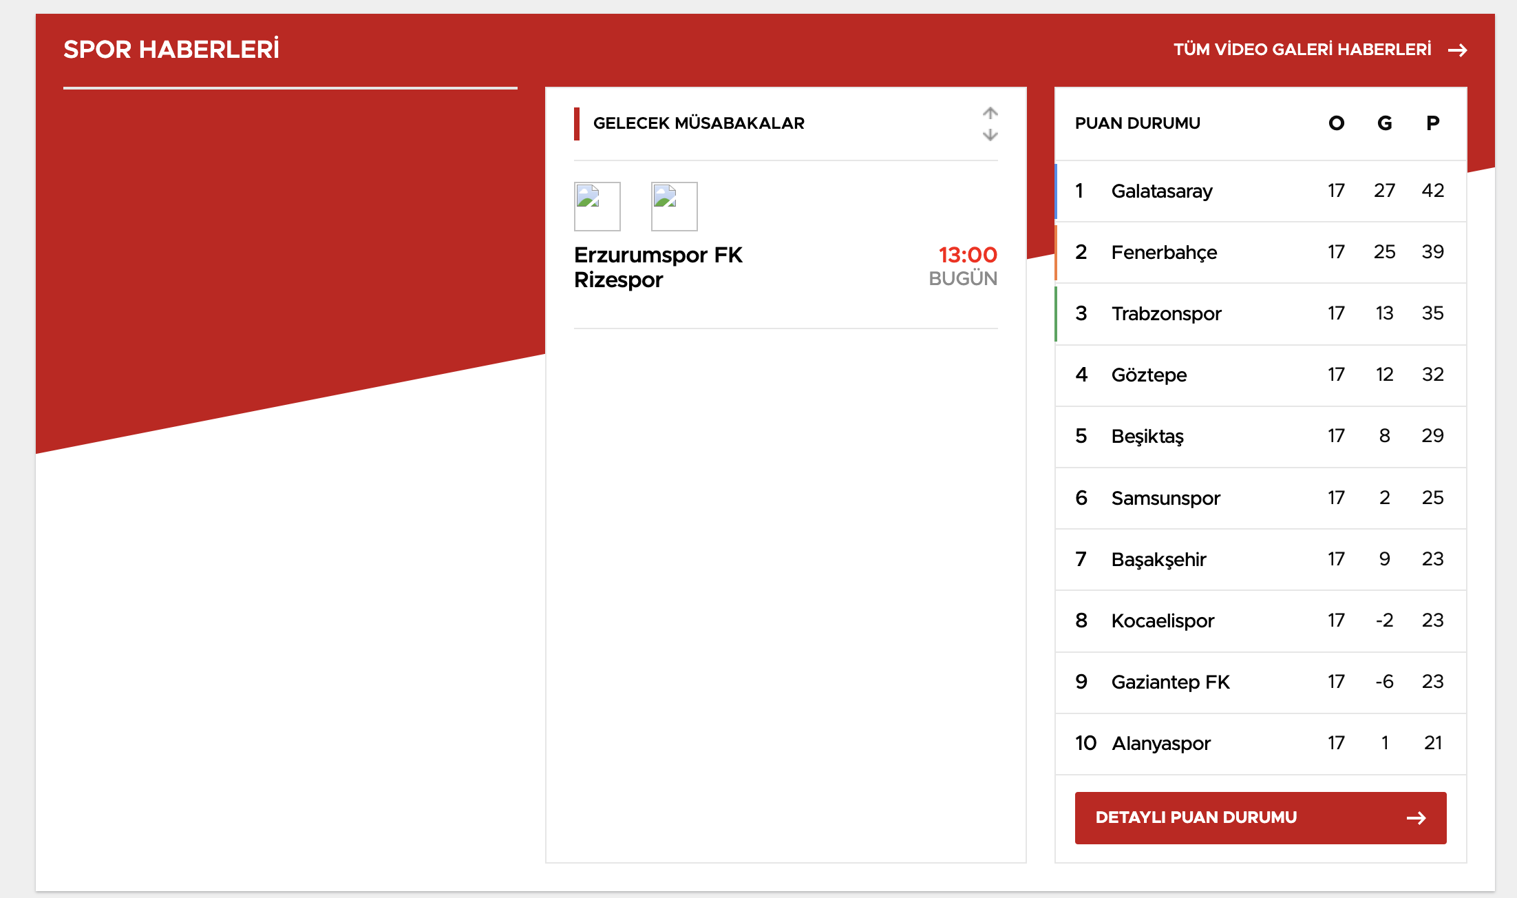Click Samsunspor's 25 points value
This screenshot has height=898, width=1517.
pyautogui.click(x=1432, y=497)
